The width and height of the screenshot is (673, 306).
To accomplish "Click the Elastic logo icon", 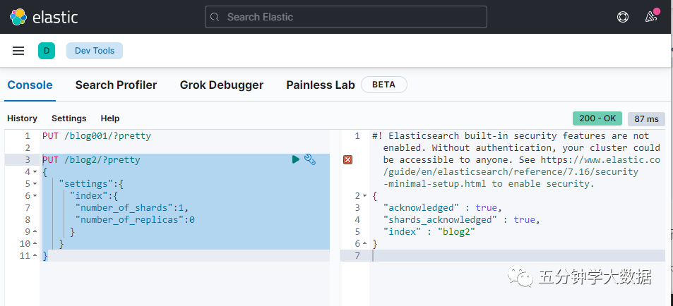I will coord(18,17).
